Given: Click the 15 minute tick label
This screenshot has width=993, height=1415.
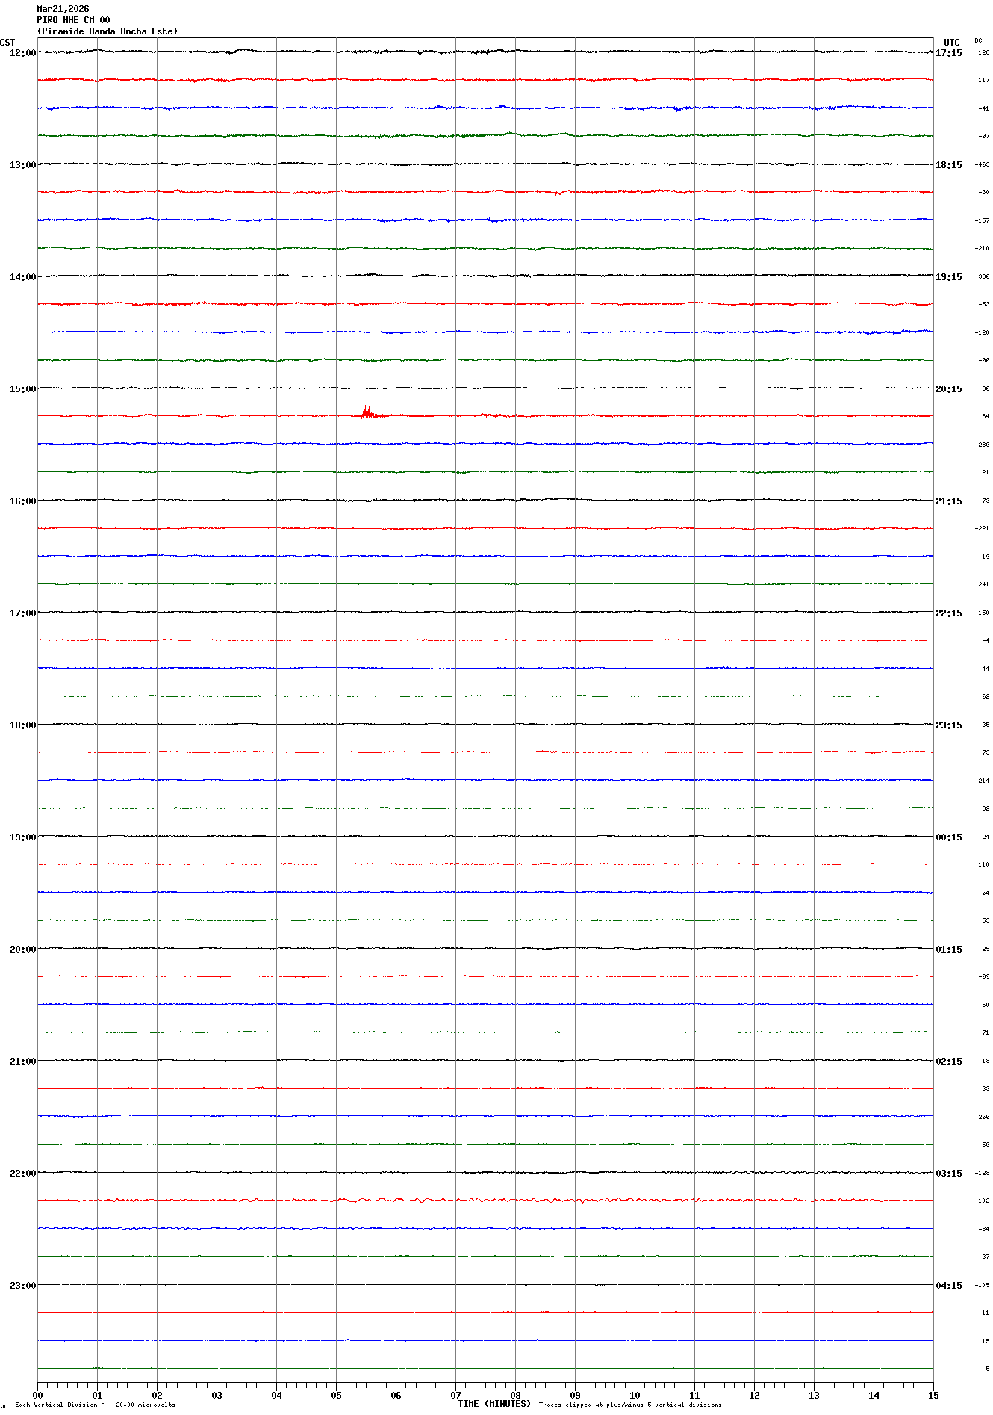Looking at the screenshot, I should tap(933, 1395).
